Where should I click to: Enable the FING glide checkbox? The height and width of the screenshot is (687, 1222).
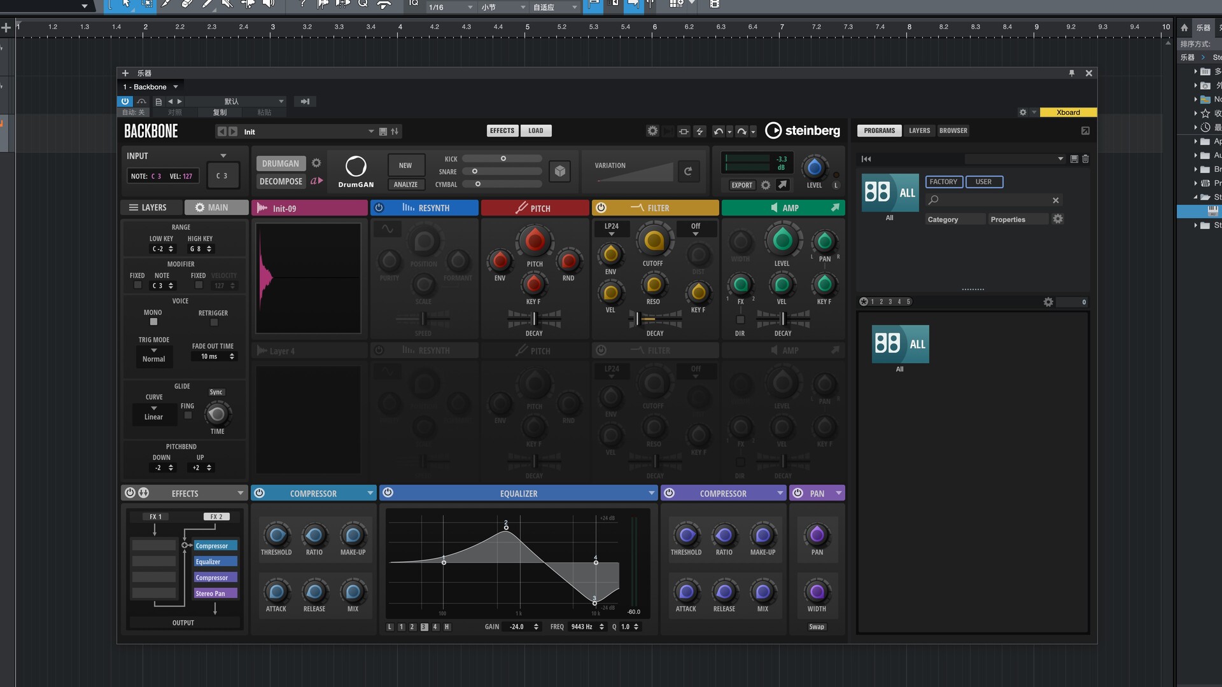pyautogui.click(x=188, y=415)
